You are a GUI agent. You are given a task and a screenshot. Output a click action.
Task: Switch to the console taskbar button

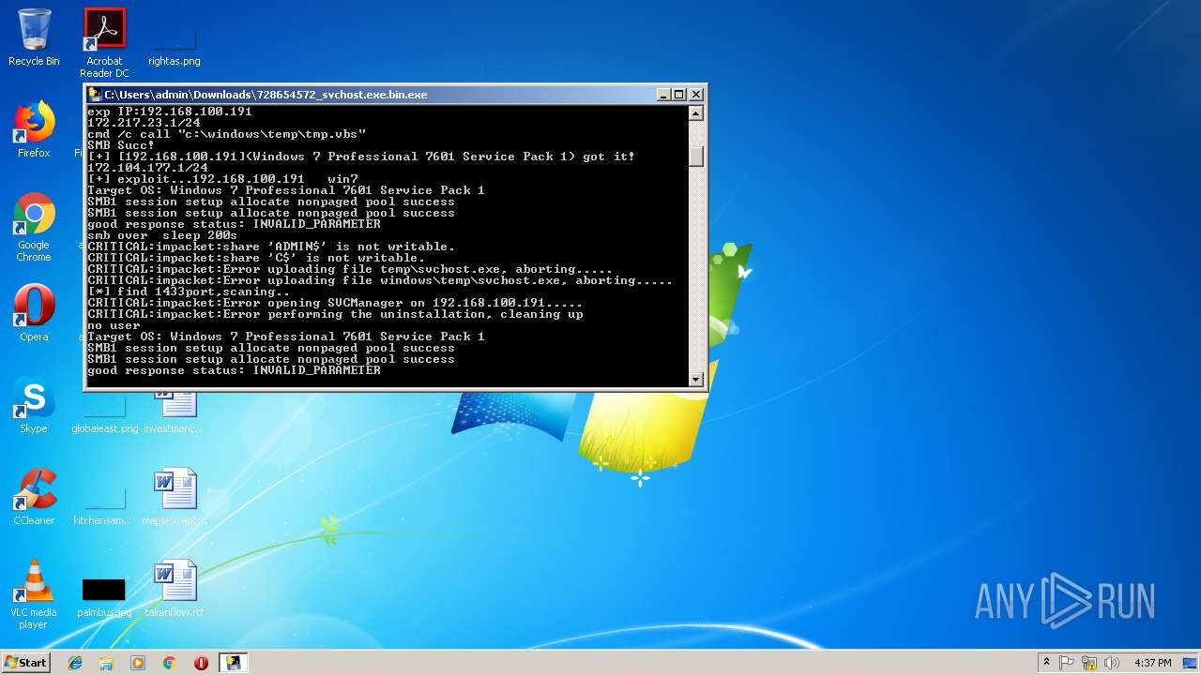[x=233, y=663]
